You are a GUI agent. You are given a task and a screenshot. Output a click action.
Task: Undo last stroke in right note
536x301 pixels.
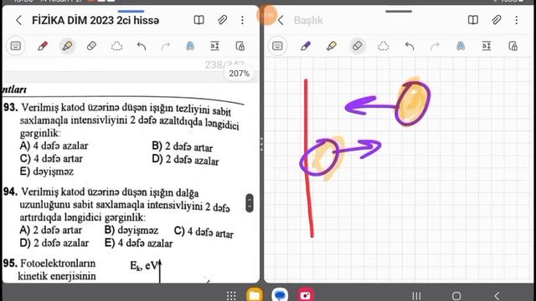click(410, 46)
